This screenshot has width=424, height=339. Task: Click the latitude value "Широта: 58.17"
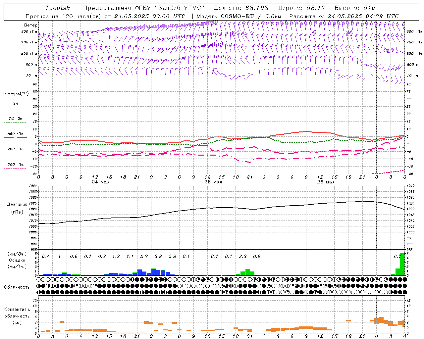(x=301, y=8)
